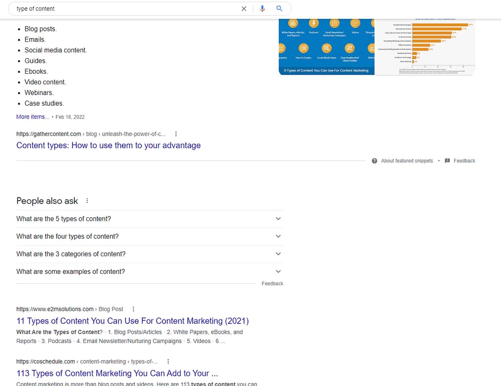Click the 'Social media content.' list item
The width and height of the screenshot is (501, 386).
tap(56, 50)
